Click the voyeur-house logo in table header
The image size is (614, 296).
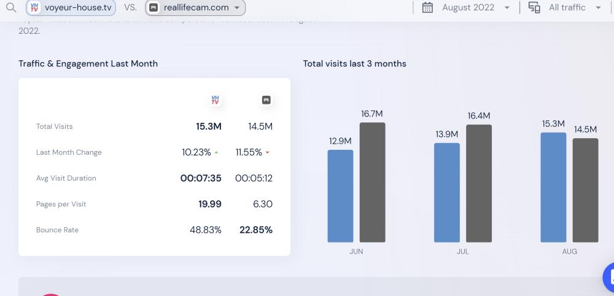(215, 100)
